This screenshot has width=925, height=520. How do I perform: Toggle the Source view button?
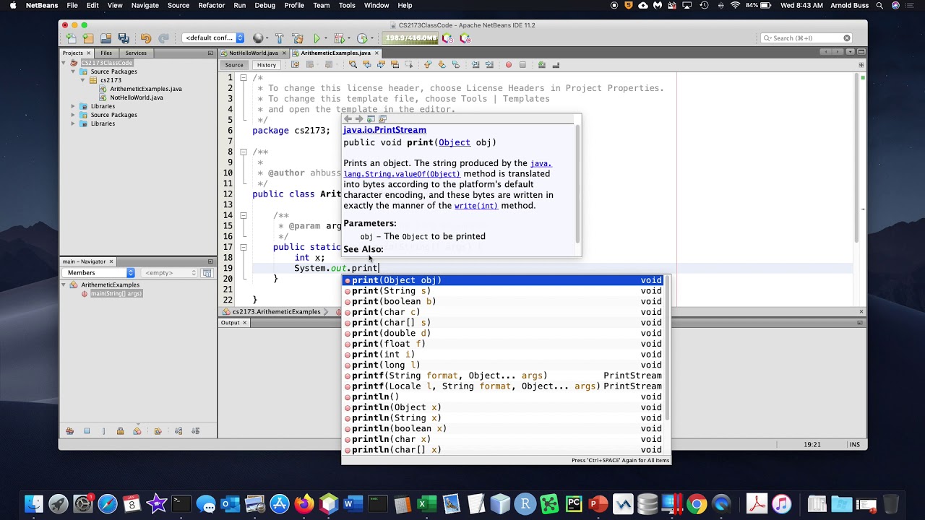[234, 65]
